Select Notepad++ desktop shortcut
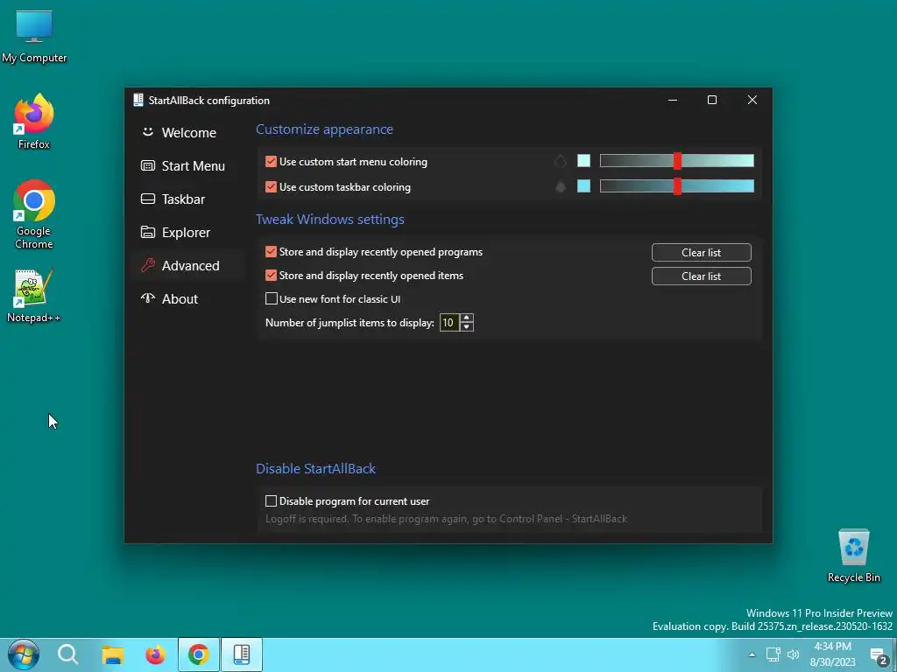This screenshot has width=897, height=672. [x=34, y=296]
